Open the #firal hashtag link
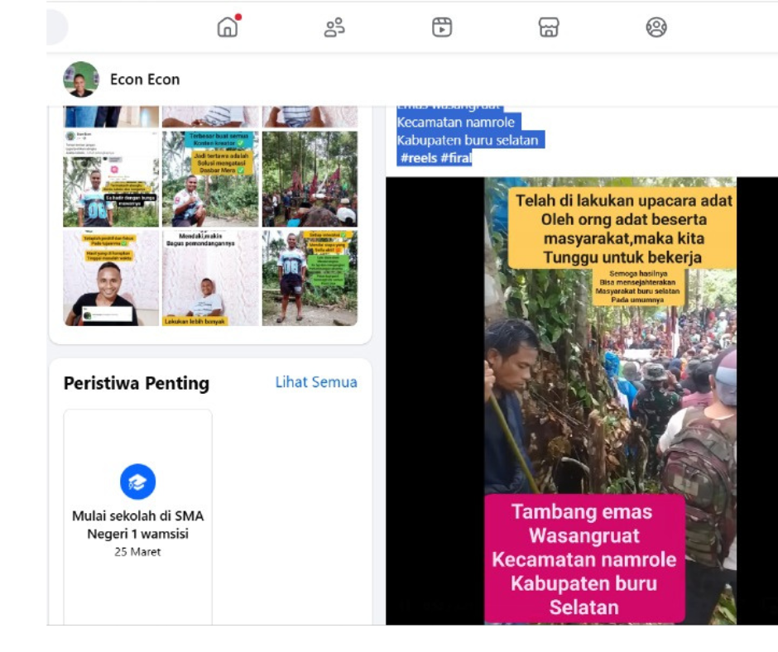 pos(455,158)
